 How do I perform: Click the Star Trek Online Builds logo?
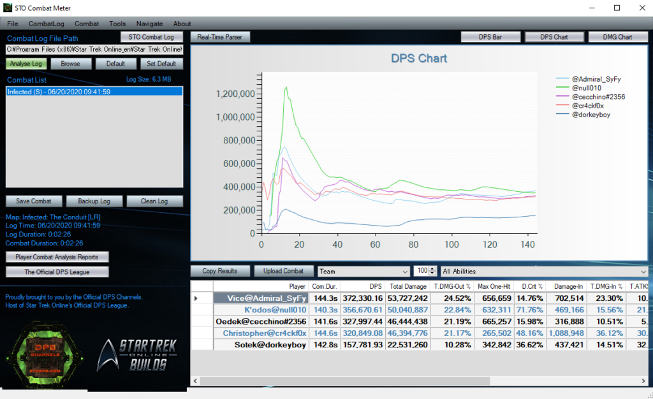[x=137, y=354]
